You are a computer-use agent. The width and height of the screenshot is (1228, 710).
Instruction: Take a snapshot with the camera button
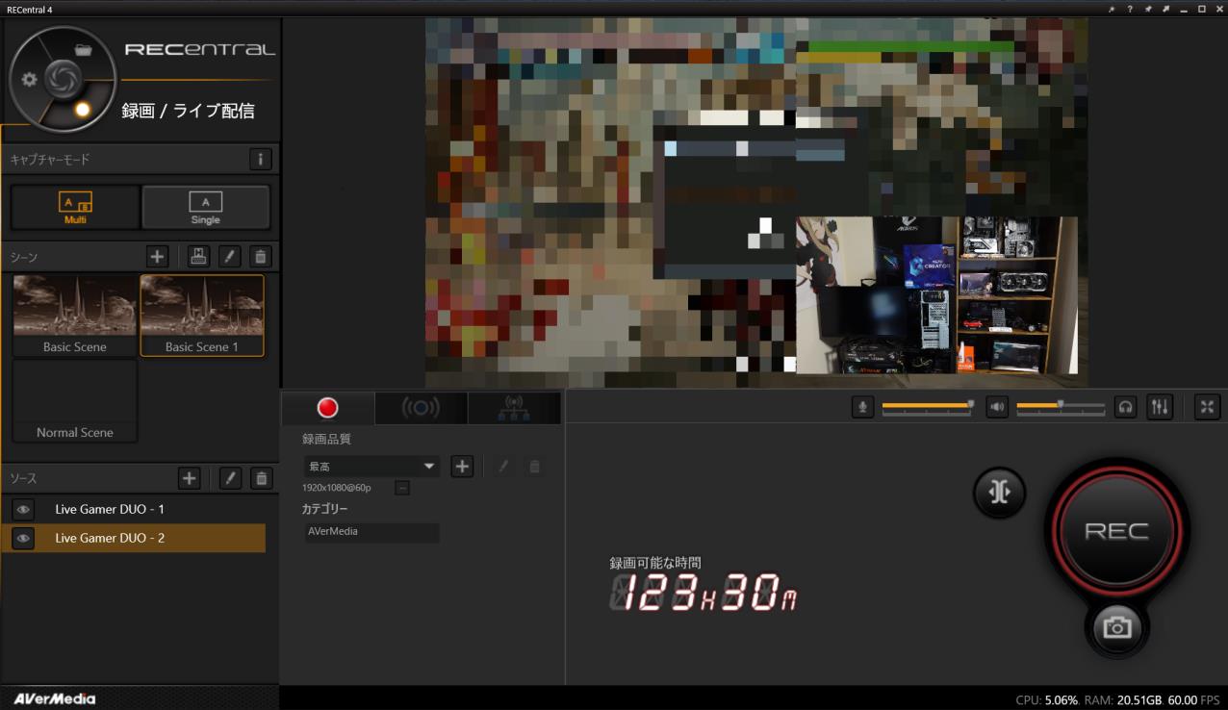click(x=1117, y=627)
